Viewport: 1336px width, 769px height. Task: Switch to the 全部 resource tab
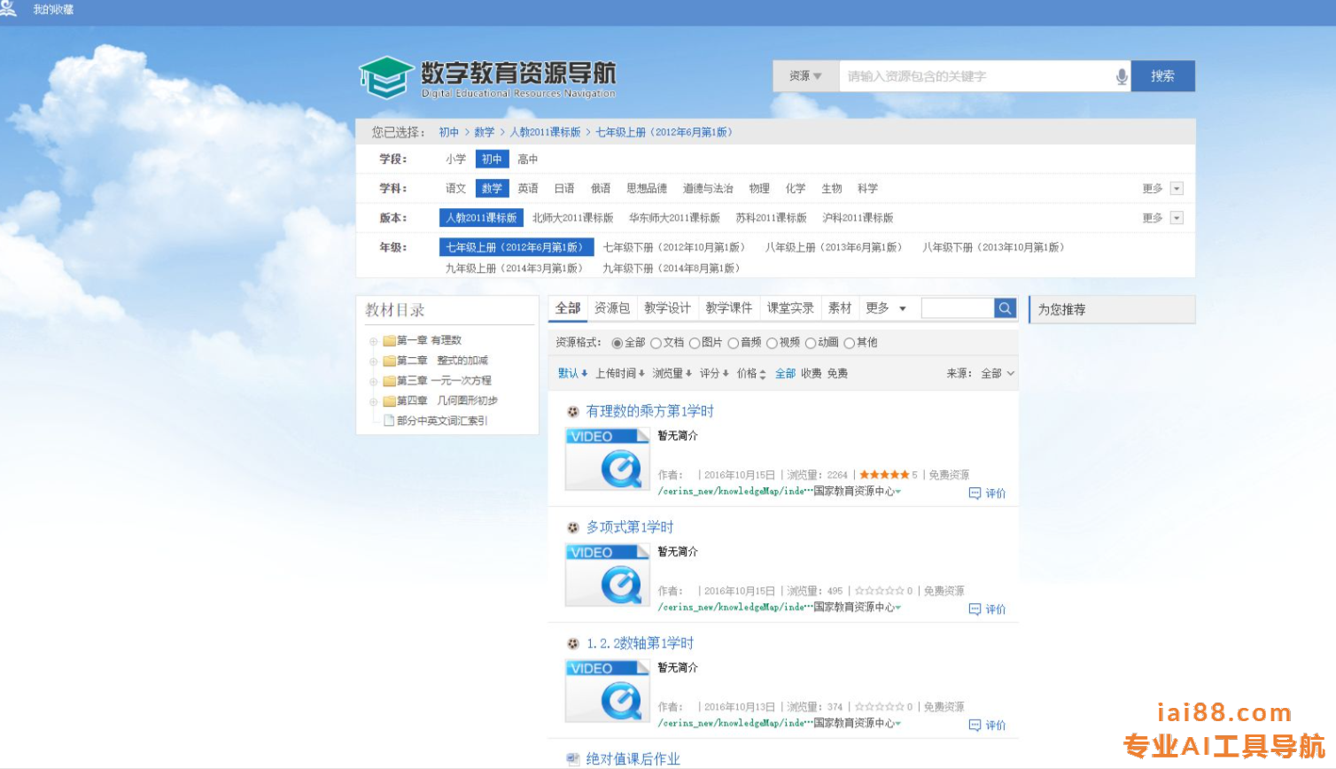(x=568, y=308)
